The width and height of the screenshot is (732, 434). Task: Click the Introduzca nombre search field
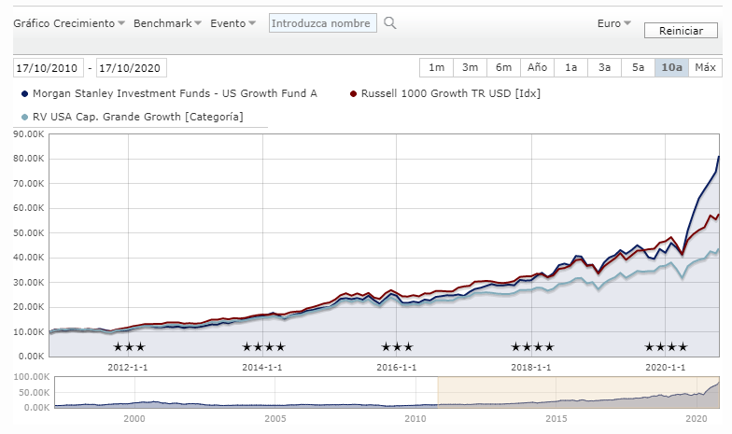[322, 23]
